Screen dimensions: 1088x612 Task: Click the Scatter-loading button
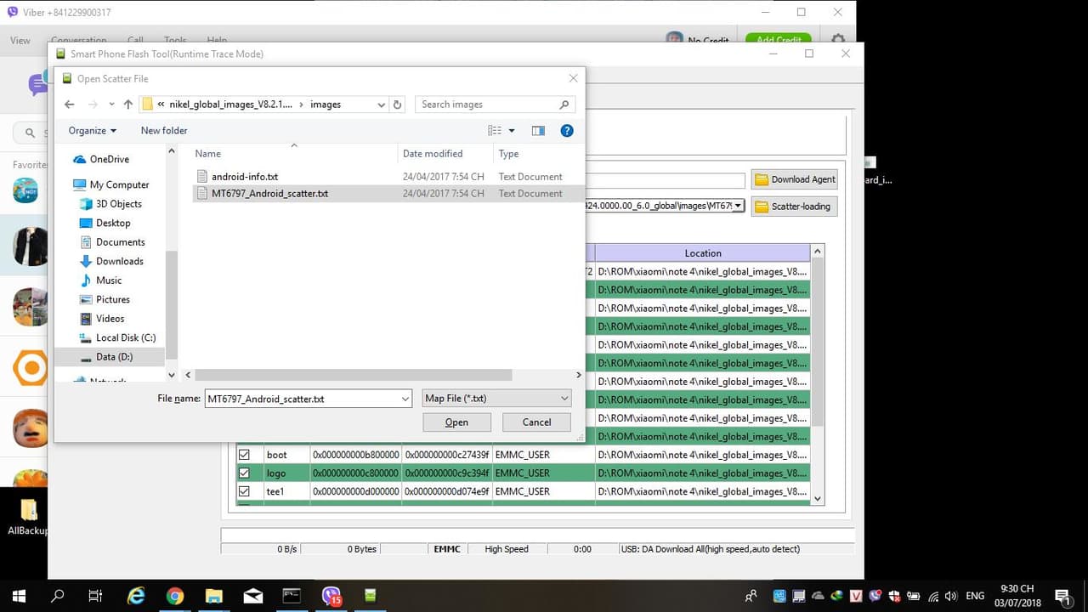coord(794,207)
